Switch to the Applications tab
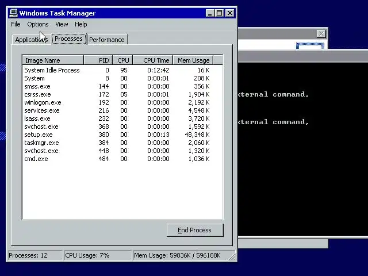368x276 pixels. (x=32, y=40)
